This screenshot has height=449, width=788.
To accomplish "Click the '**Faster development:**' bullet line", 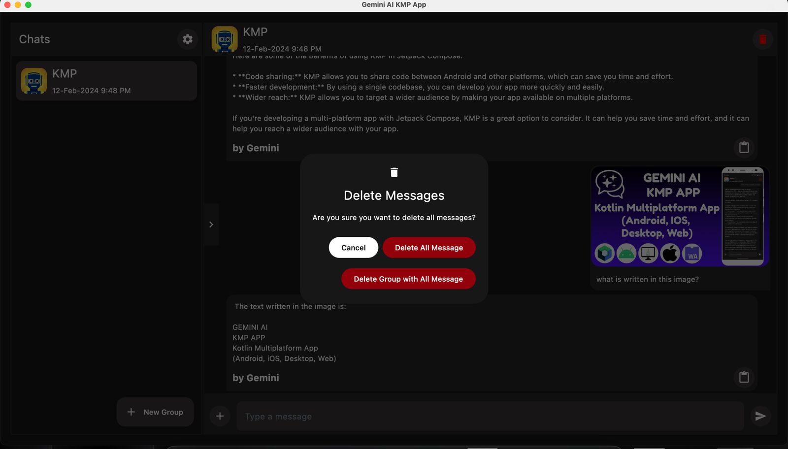I will [x=418, y=87].
